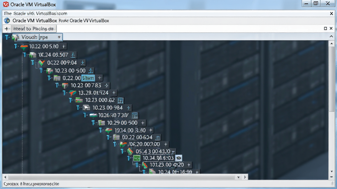This screenshot has height=189, width=337.
Task: Click the vertical scrollbar thumb
Action: tap(331, 79)
